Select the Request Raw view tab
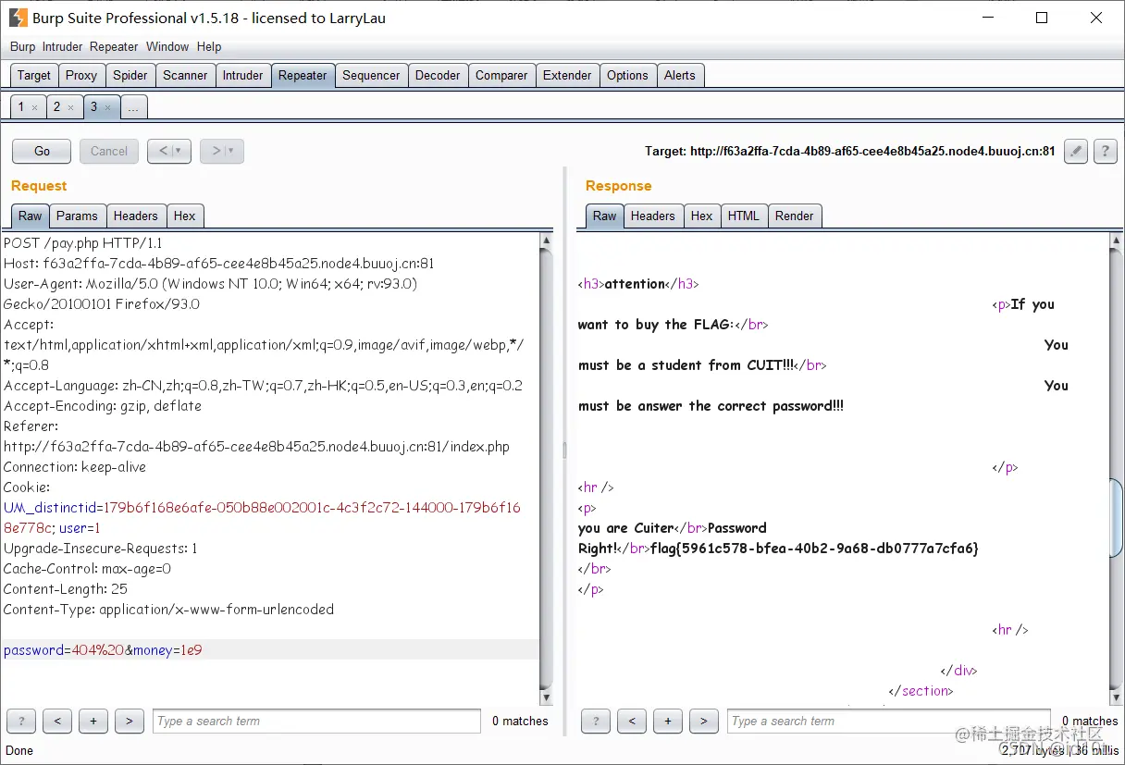This screenshot has height=765, width=1125. tap(31, 216)
